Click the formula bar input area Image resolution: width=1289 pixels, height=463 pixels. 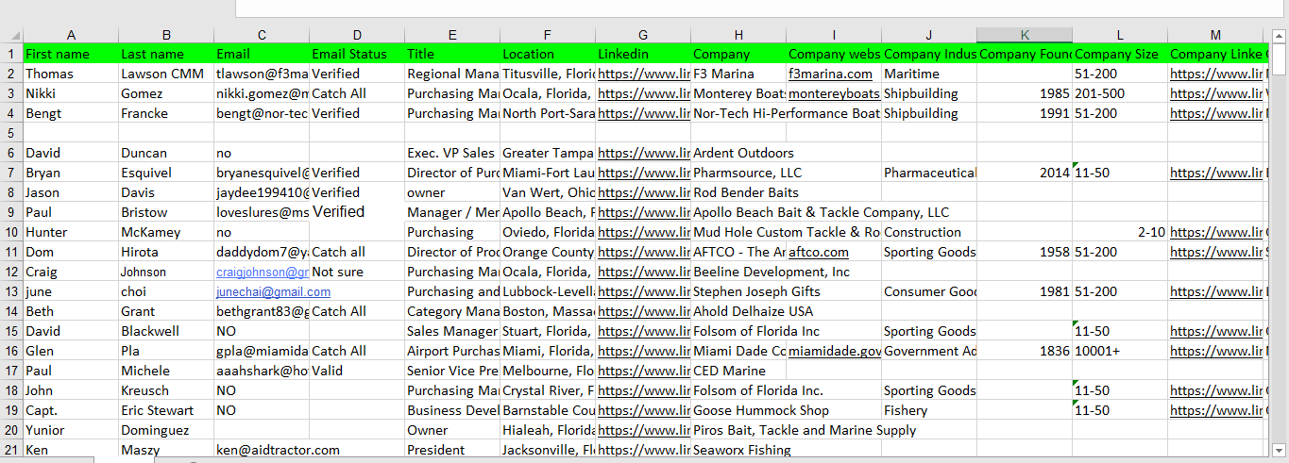[755, 8]
